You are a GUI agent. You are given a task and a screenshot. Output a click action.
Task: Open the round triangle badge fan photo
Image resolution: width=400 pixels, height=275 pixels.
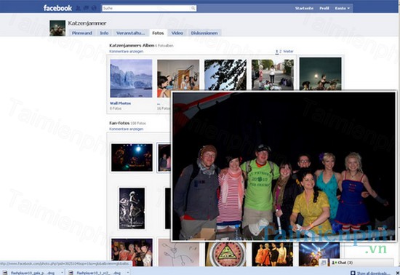click(x=225, y=255)
